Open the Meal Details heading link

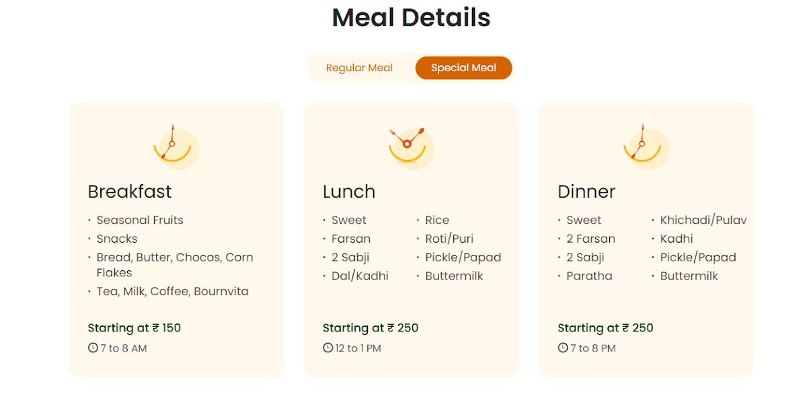pos(410,17)
